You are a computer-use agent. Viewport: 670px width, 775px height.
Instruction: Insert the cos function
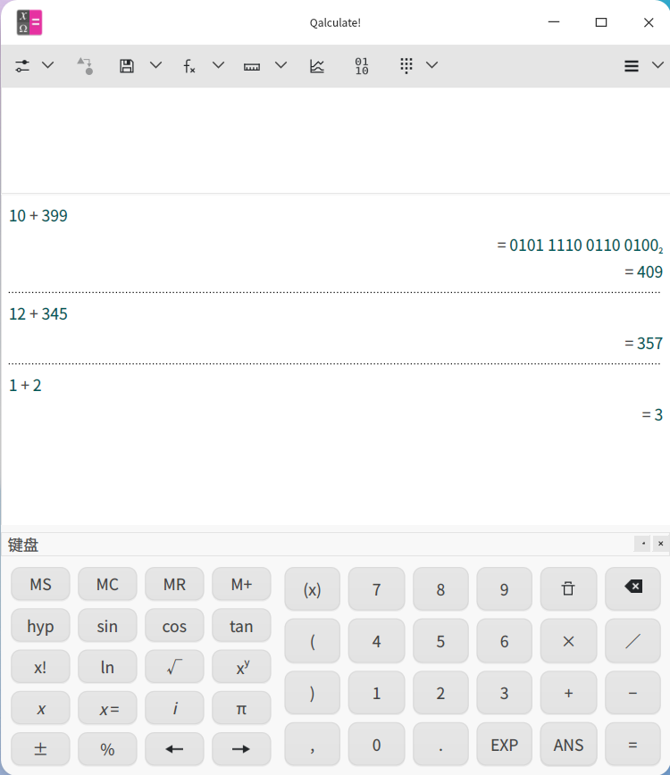pyautogui.click(x=174, y=626)
